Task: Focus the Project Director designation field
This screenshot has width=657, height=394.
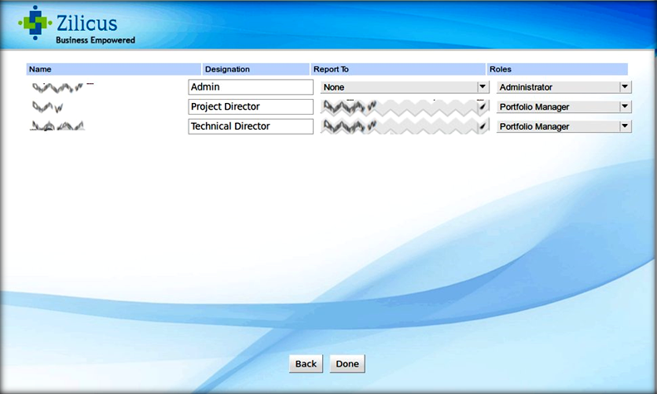Action: tap(250, 106)
